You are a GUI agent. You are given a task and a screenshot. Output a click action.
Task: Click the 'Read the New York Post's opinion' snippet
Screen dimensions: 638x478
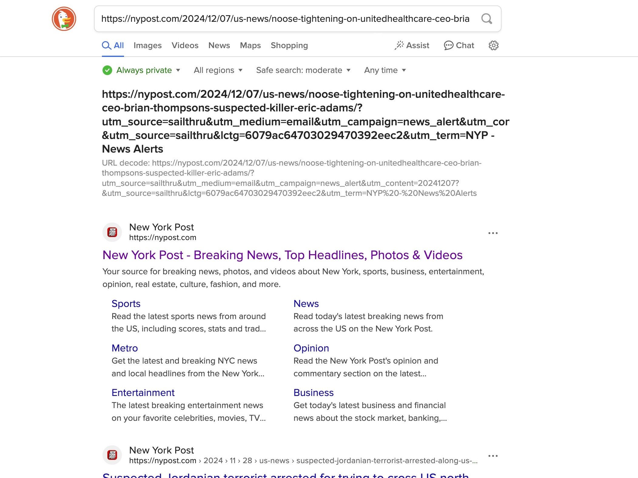click(366, 367)
